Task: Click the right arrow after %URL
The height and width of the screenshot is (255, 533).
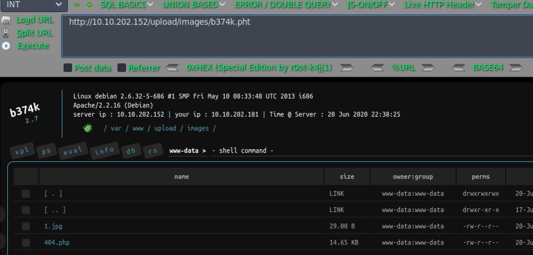Action: [x=428, y=67]
